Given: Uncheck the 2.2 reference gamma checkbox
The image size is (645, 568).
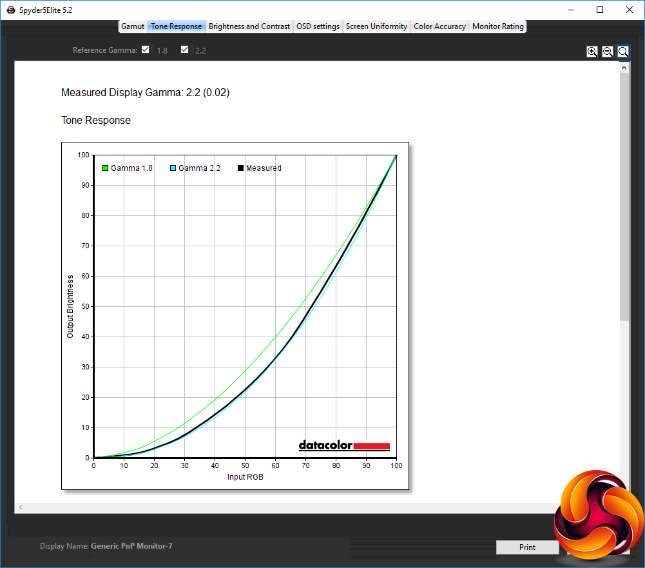Looking at the screenshot, I should coord(185,50).
